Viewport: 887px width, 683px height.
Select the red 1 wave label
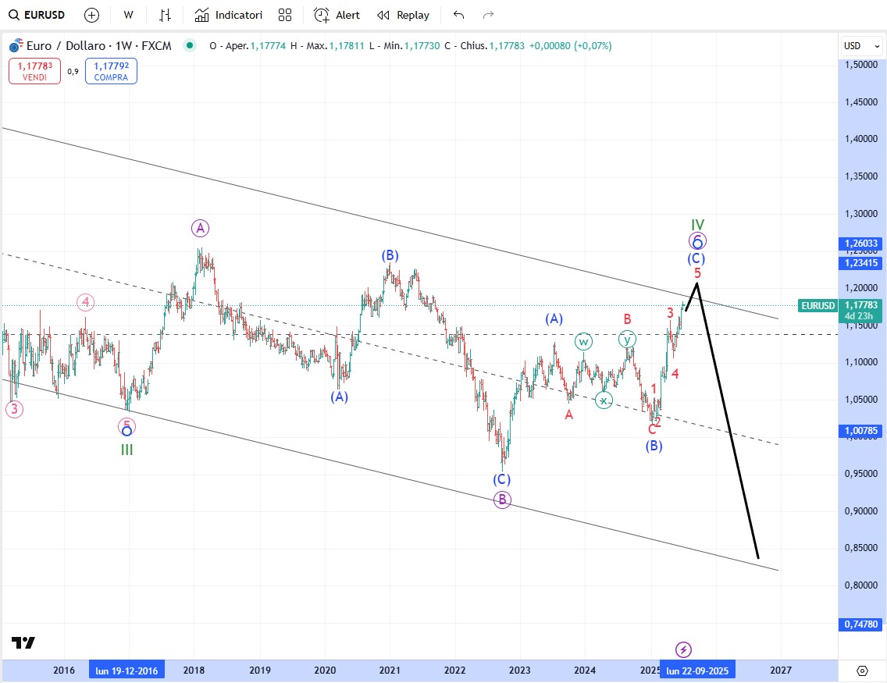click(654, 389)
